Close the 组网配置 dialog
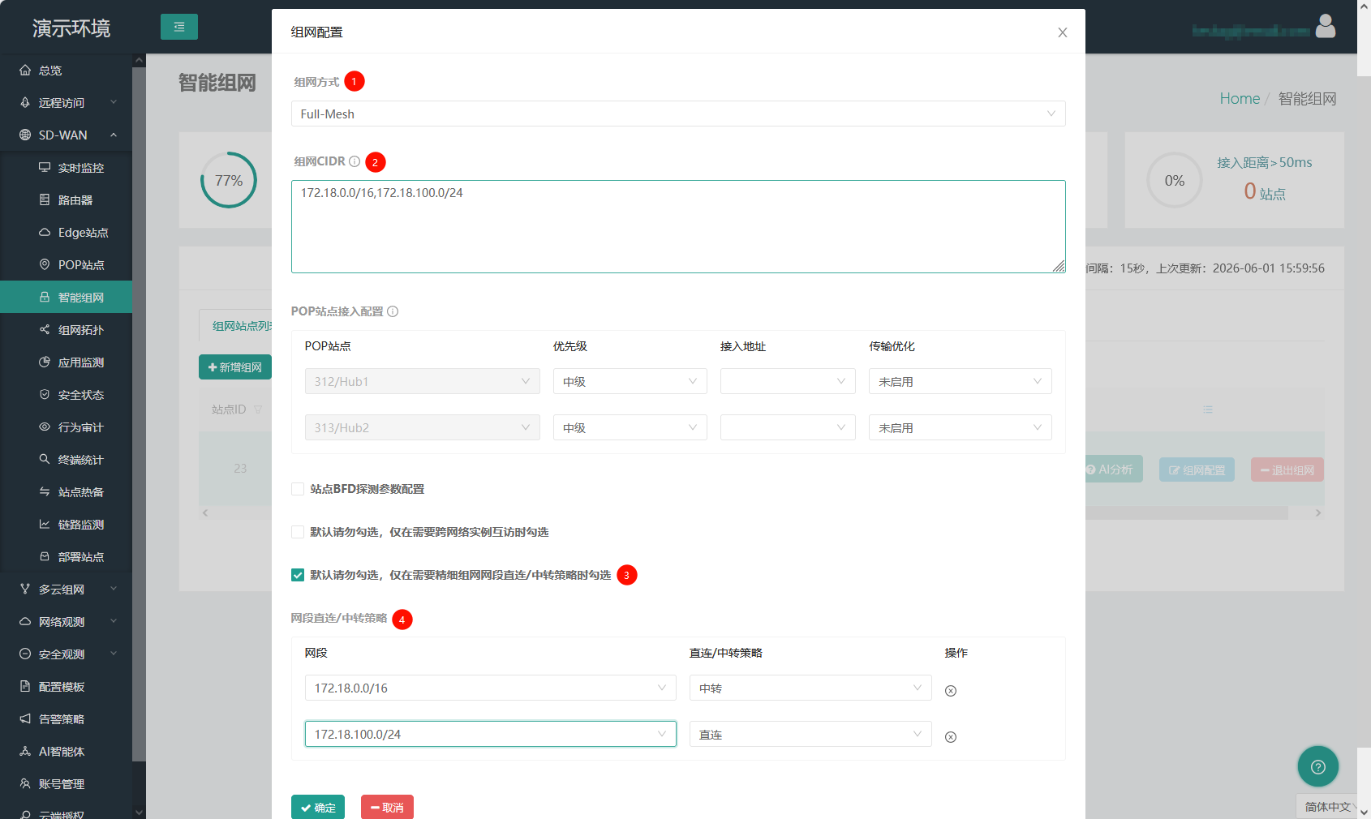 tap(1063, 32)
